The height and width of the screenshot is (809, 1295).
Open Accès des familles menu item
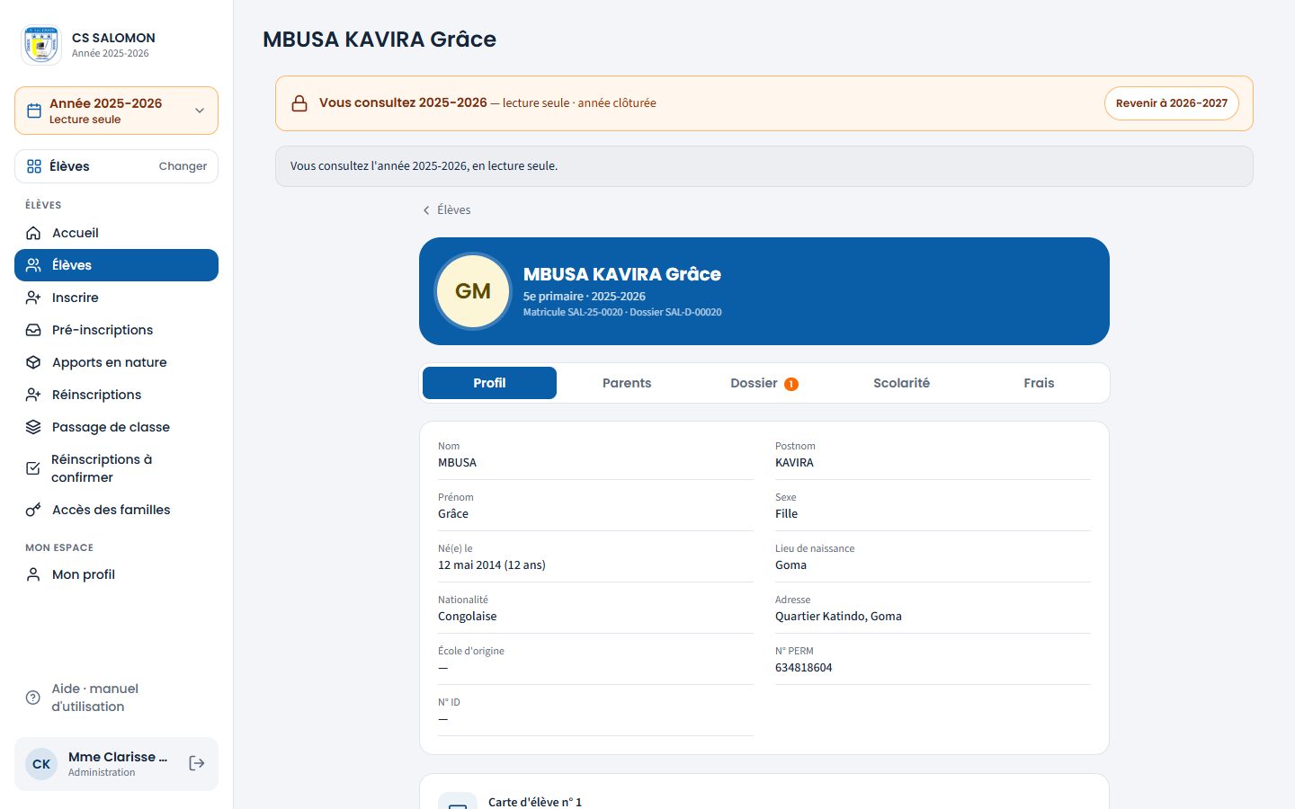tap(116, 510)
